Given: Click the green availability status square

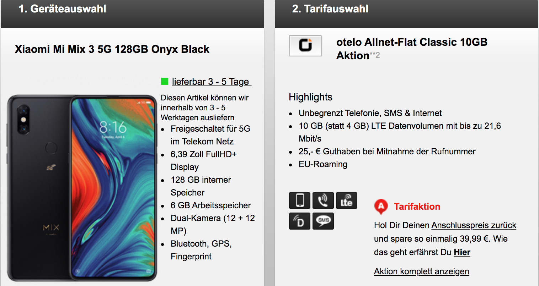Looking at the screenshot, I should (x=165, y=82).
